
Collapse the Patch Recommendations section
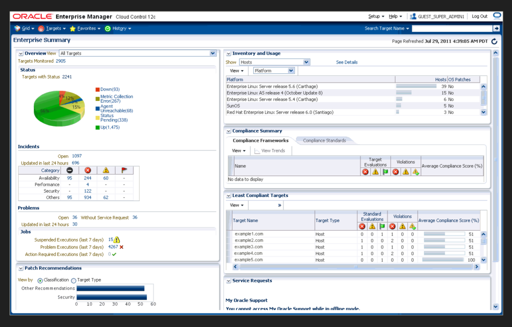click(x=19, y=268)
